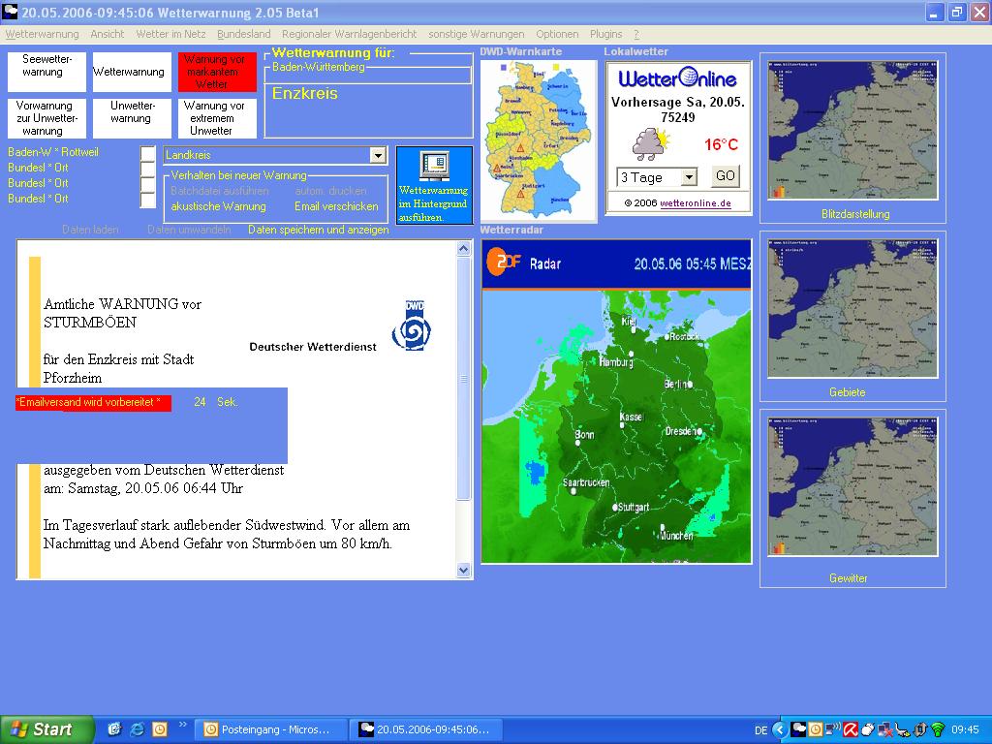The height and width of the screenshot is (744, 992).
Task: Click the red Warnung vor markantem Wetter button
Action: 217,73
